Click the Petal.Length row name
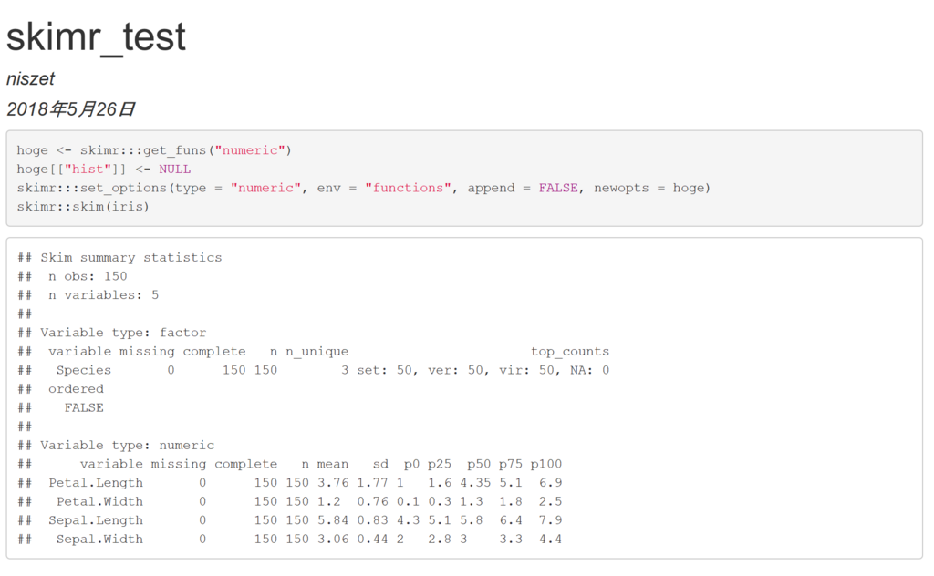This screenshot has width=934, height=576. 96,483
